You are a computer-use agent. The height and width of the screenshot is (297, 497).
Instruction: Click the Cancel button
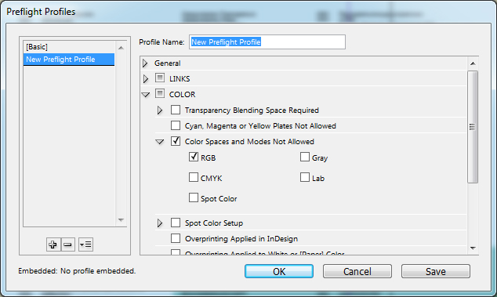(357, 271)
